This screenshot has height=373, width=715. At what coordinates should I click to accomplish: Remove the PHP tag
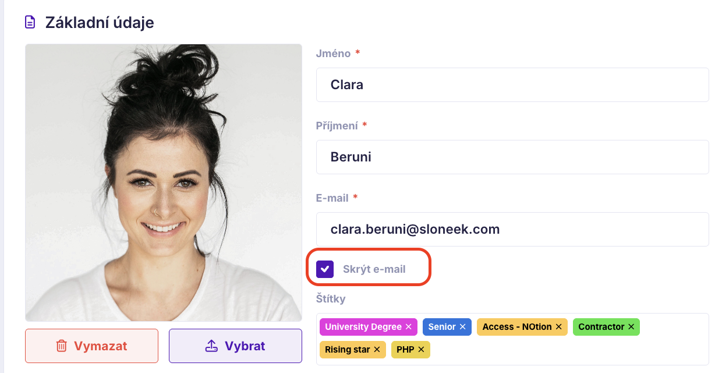coord(421,350)
